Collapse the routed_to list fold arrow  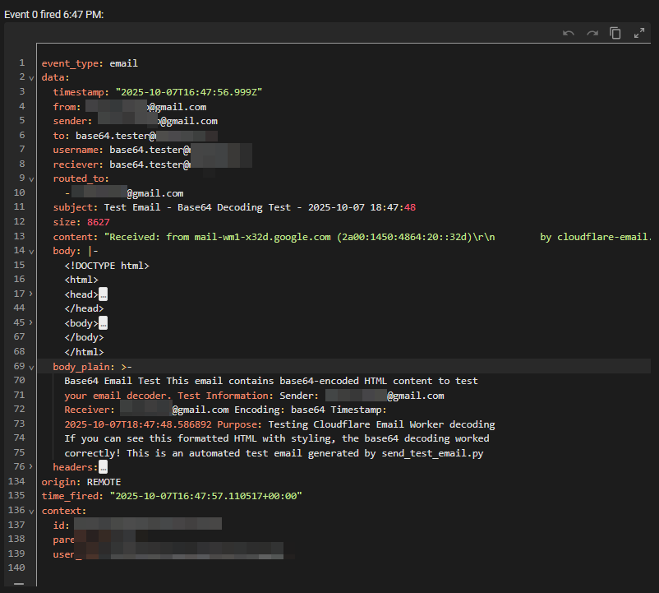[x=31, y=178]
